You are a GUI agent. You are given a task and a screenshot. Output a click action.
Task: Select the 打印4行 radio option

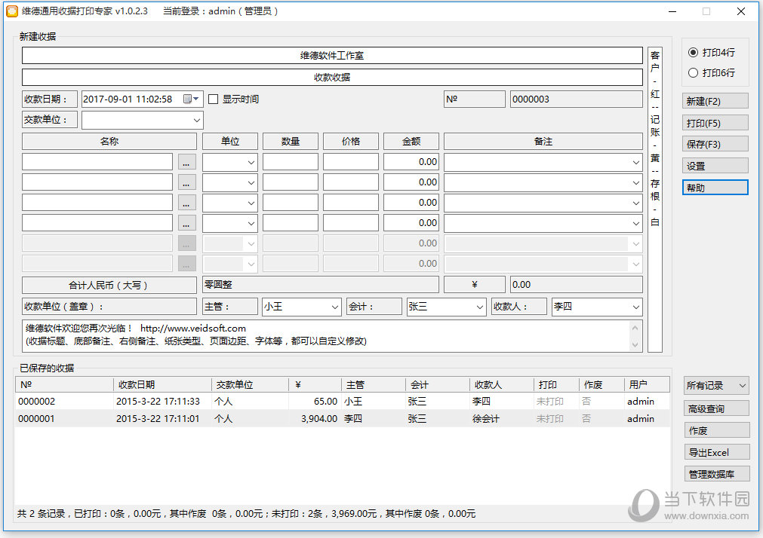tap(693, 53)
